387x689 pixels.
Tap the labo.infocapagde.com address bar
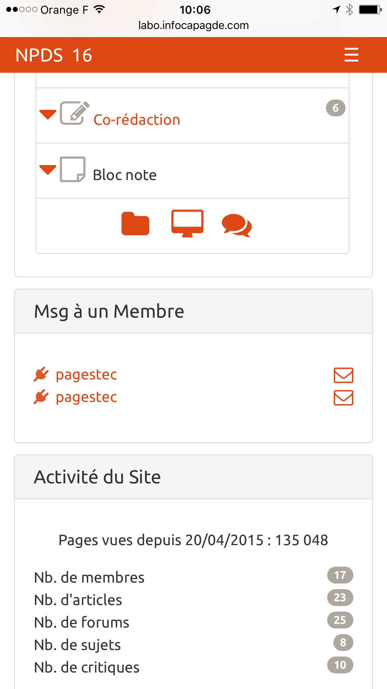point(193,25)
